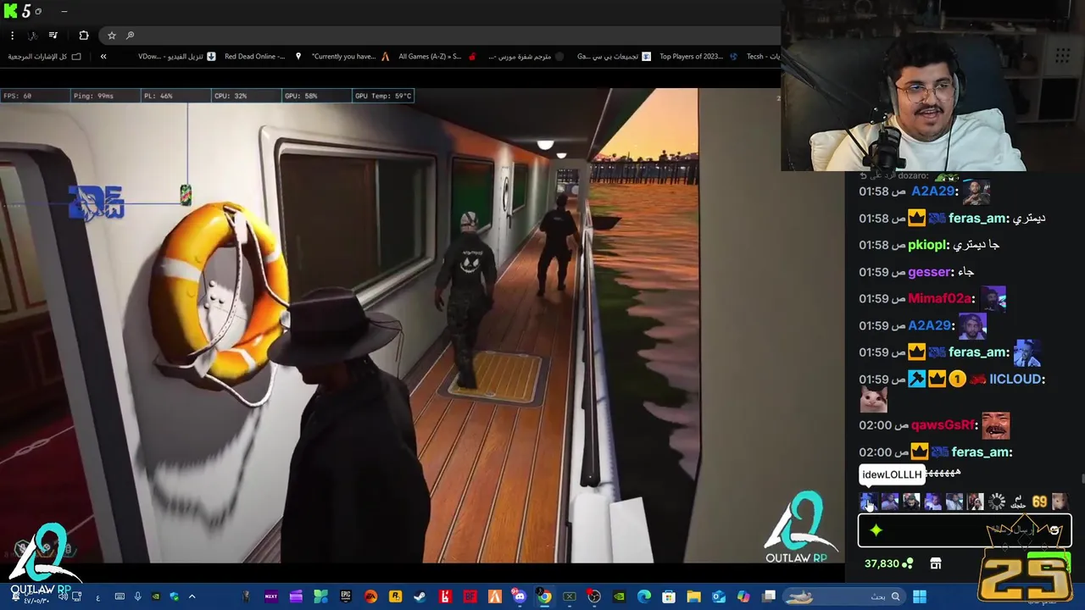Click the emote in qawsGsRf's message

pyautogui.click(x=996, y=425)
